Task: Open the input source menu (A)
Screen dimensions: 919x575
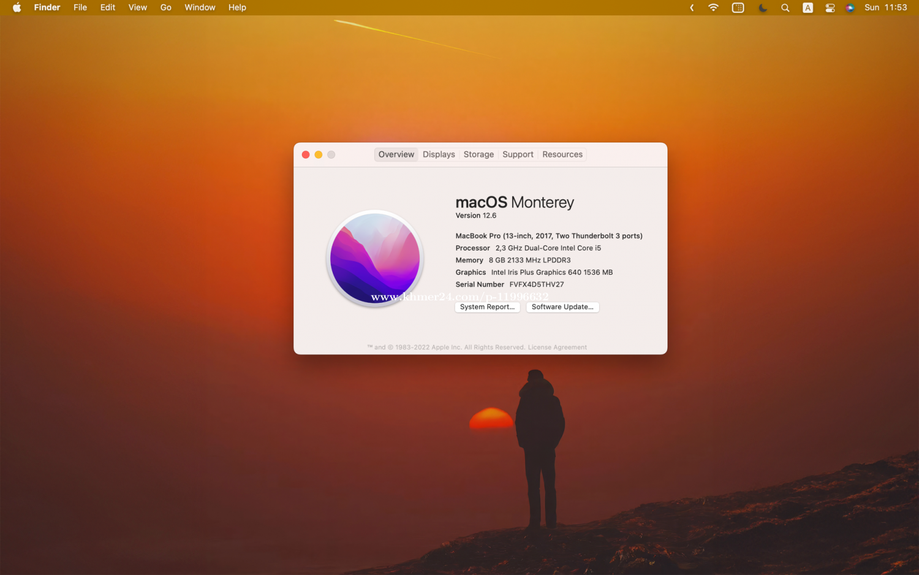Action: point(808,8)
